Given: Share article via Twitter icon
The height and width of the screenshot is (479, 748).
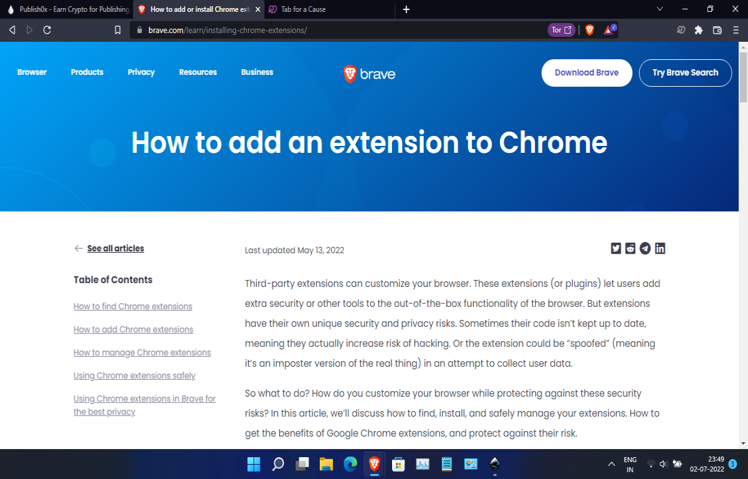Looking at the screenshot, I should coord(616,248).
